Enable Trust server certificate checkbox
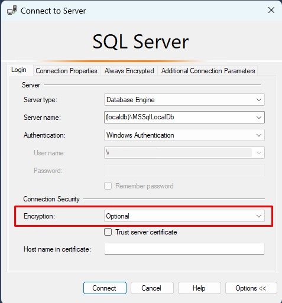This screenshot has width=282, height=303. click(x=108, y=232)
